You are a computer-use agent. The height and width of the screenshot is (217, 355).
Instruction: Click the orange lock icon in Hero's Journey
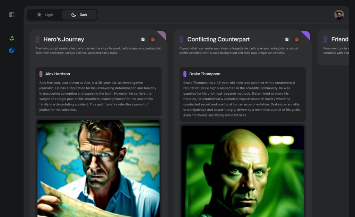tap(153, 39)
